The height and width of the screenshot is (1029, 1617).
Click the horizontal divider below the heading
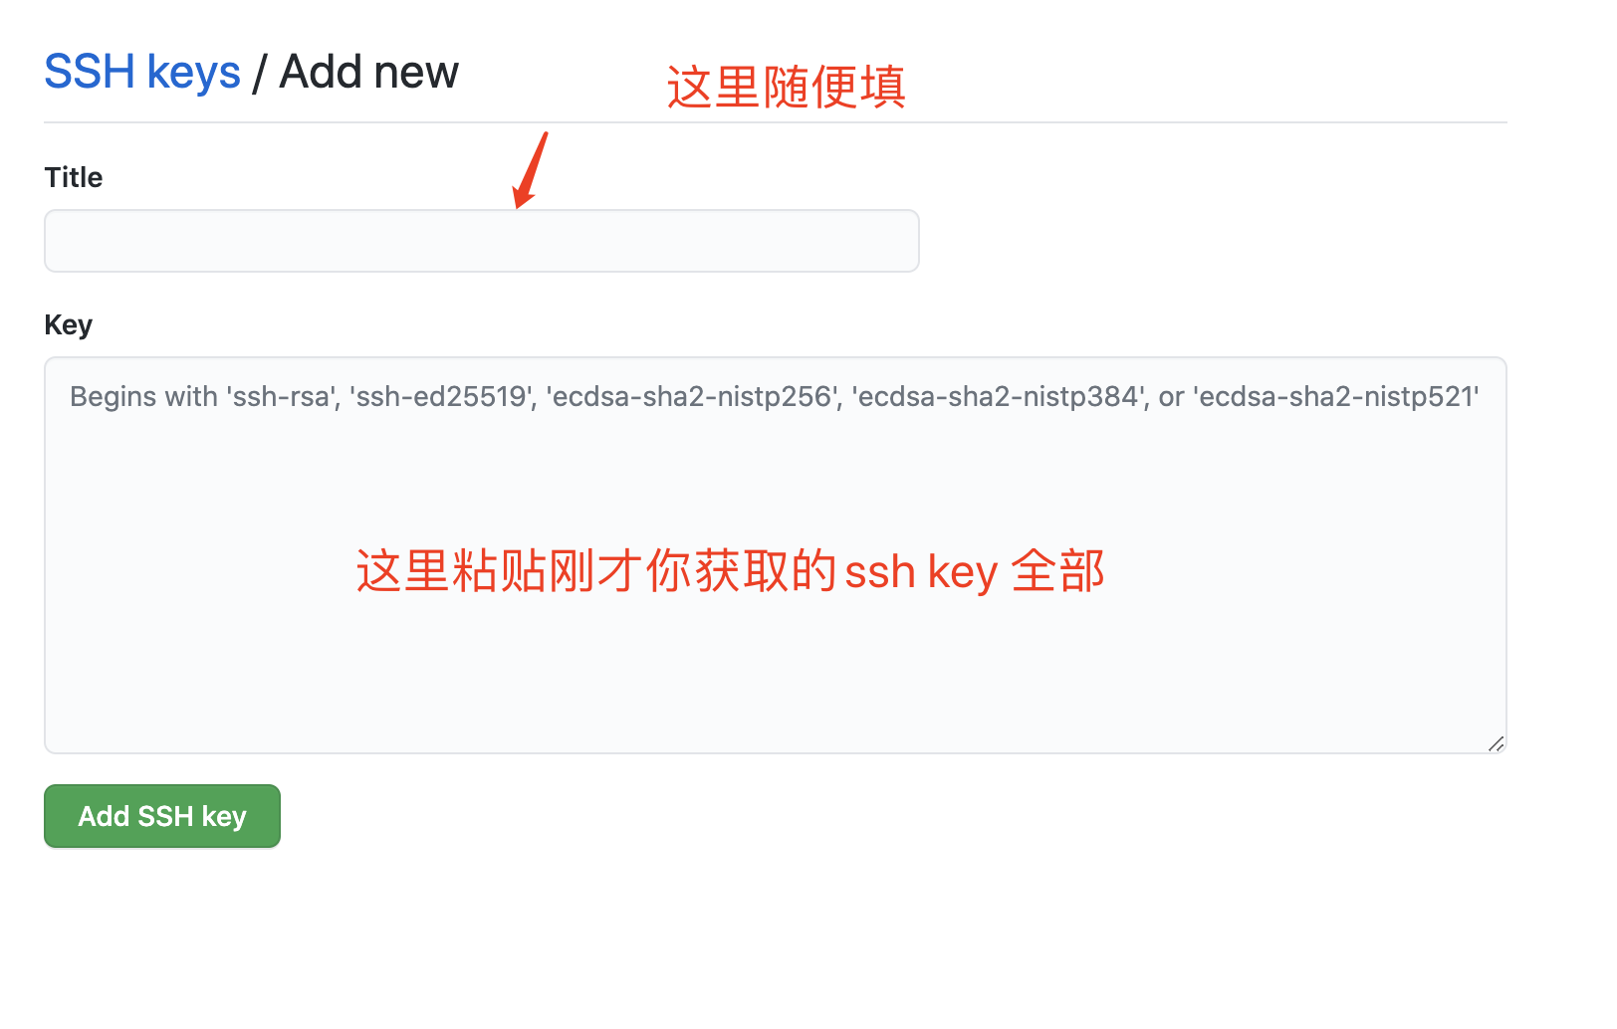tap(776, 122)
